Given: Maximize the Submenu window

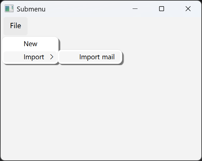Looking at the screenshot, I should tap(161, 9).
